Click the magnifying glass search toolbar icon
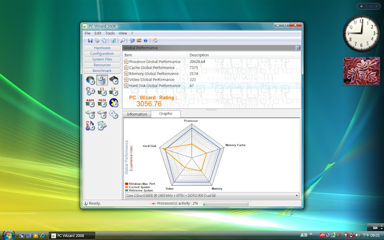 122,41
